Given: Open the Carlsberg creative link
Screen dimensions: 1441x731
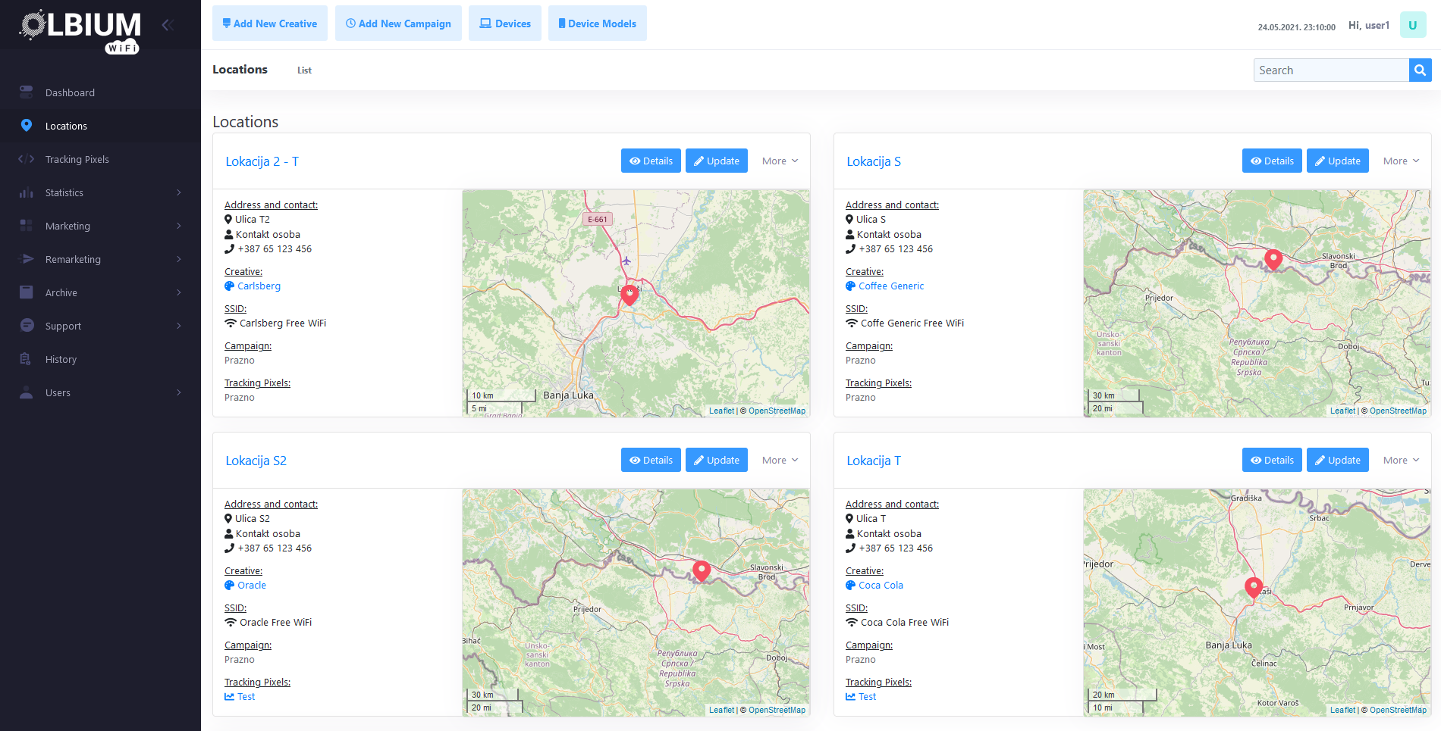Looking at the screenshot, I should click(259, 286).
